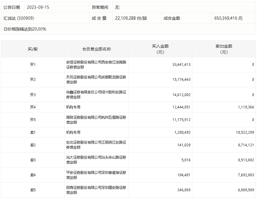Select buy amount 1,280,492
This screenshot has width=258, height=200.
click(182, 132)
